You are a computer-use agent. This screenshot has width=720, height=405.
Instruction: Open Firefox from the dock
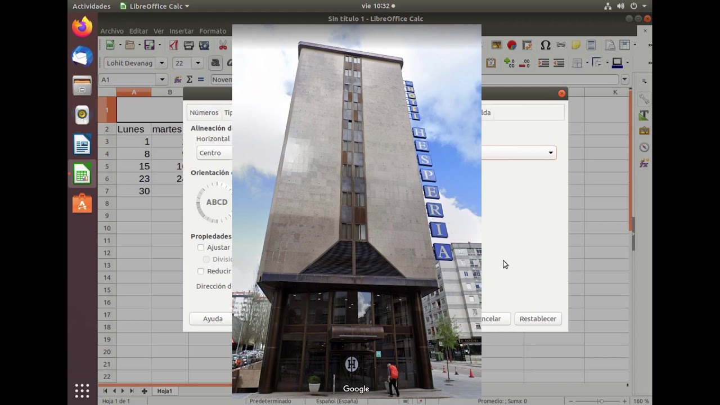[x=82, y=26]
